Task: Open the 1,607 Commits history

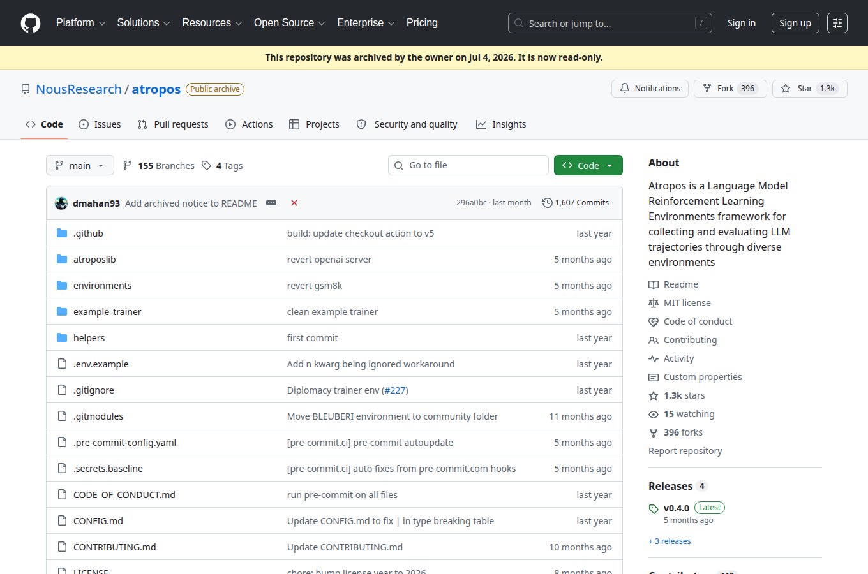Action: [x=576, y=203]
